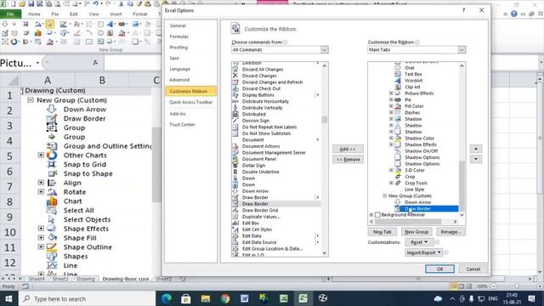Image resolution: width=544 pixels, height=306 pixels.
Task: Click the Excel zoom slider handle
Action: click(517, 286)
